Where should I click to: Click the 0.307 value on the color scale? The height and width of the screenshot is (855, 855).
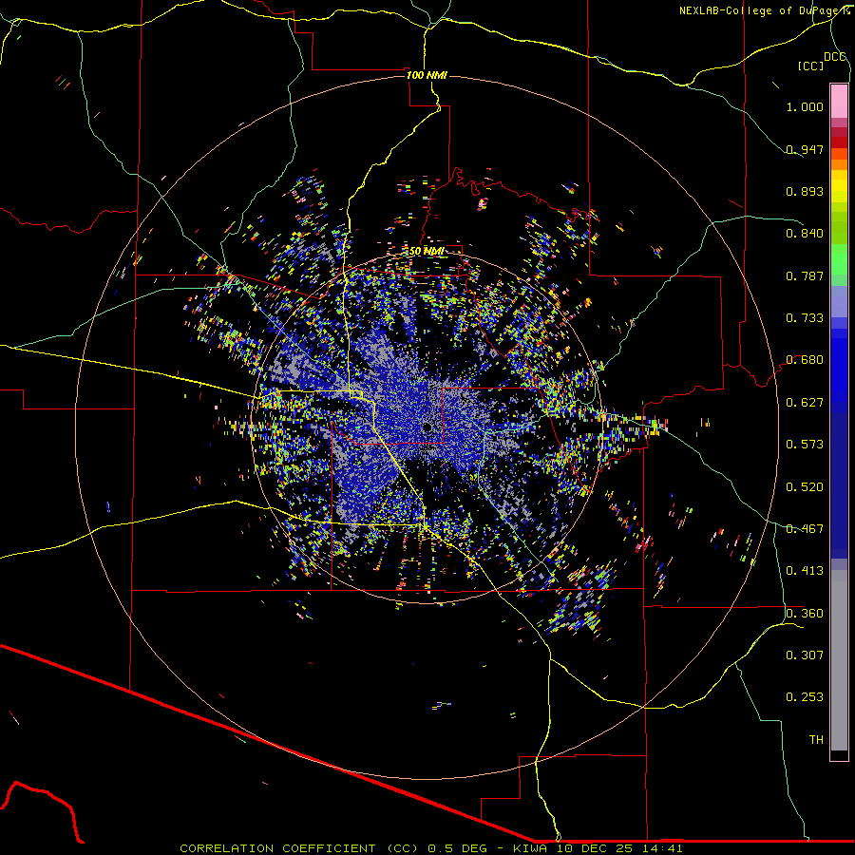pos(805,655)
